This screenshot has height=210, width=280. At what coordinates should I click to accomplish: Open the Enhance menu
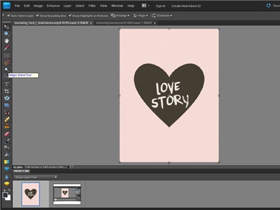[53, 6]
